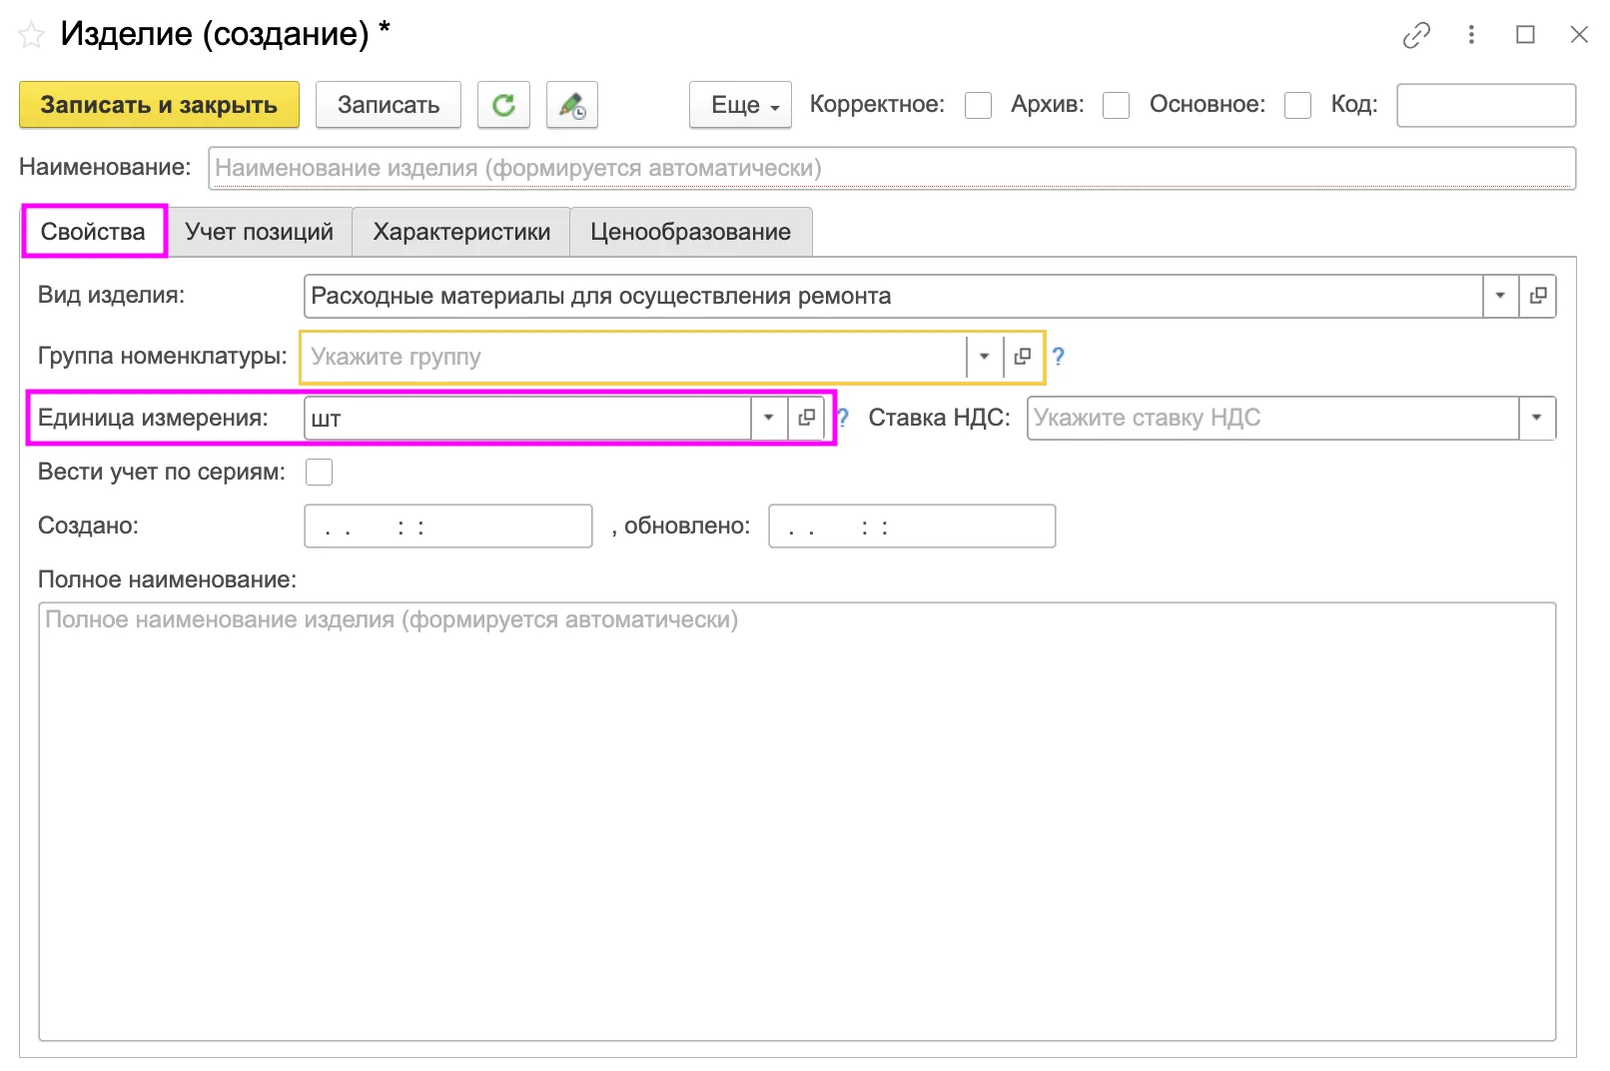Switch to the Учет позиций tab
This screenshot has height=1071, width=1610.
260,232
